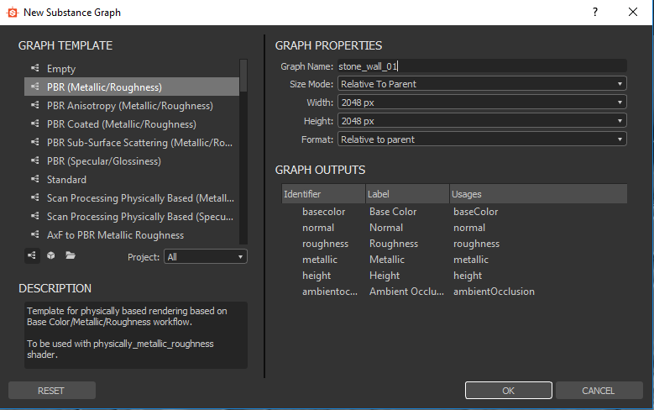The image size is (654, 410).
Task: Click the baseColor usage cell
Action: click(x=475, y=212)
